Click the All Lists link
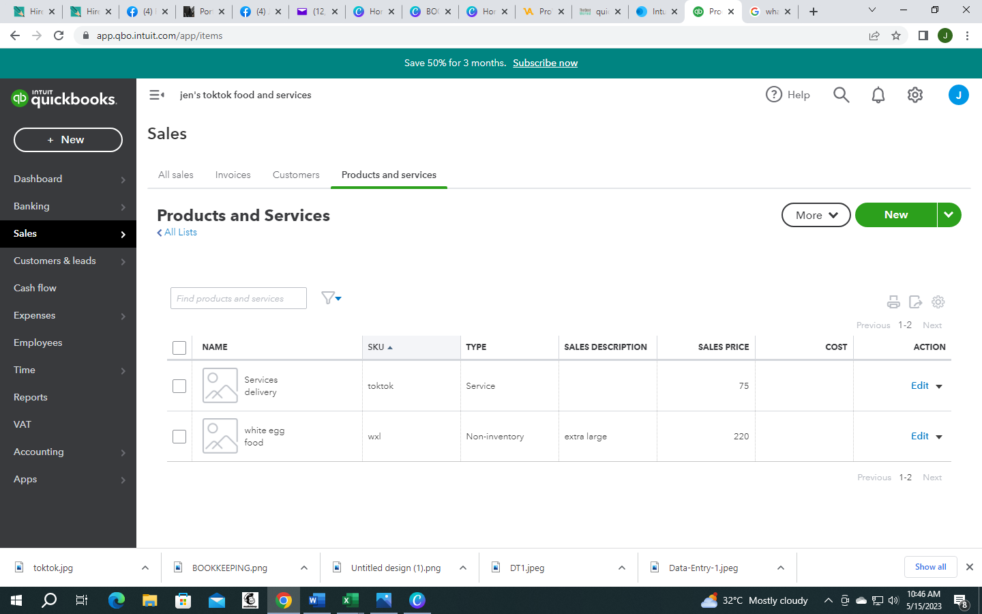 pos(177,232)
